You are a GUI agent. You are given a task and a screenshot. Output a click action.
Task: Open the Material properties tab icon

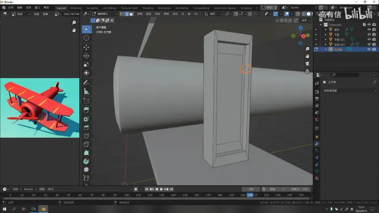tap(317, 179)
